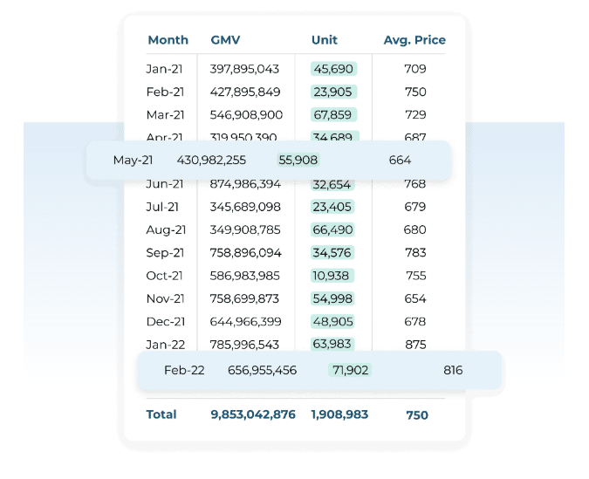Select the Unit column header

(x=324, y=40)
